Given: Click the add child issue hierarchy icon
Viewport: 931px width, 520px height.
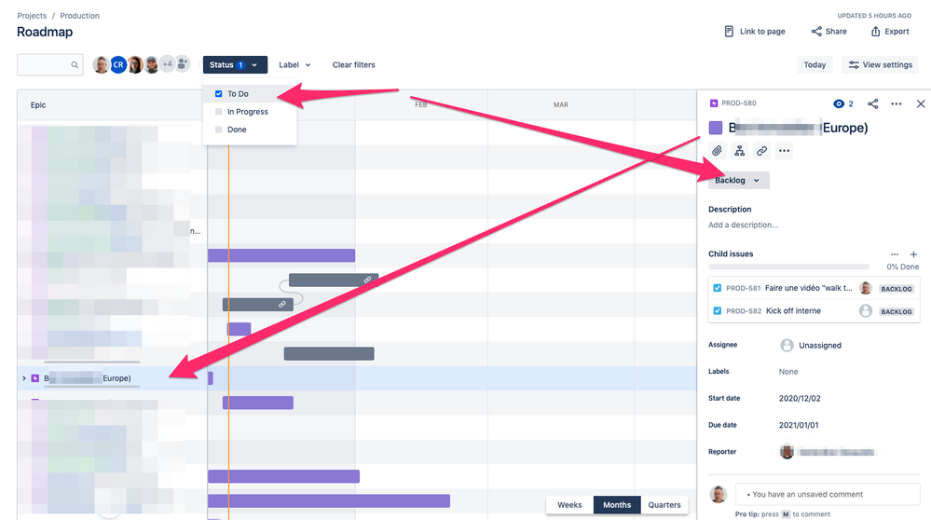Looking at the screenshot, I should coord(739,151).
